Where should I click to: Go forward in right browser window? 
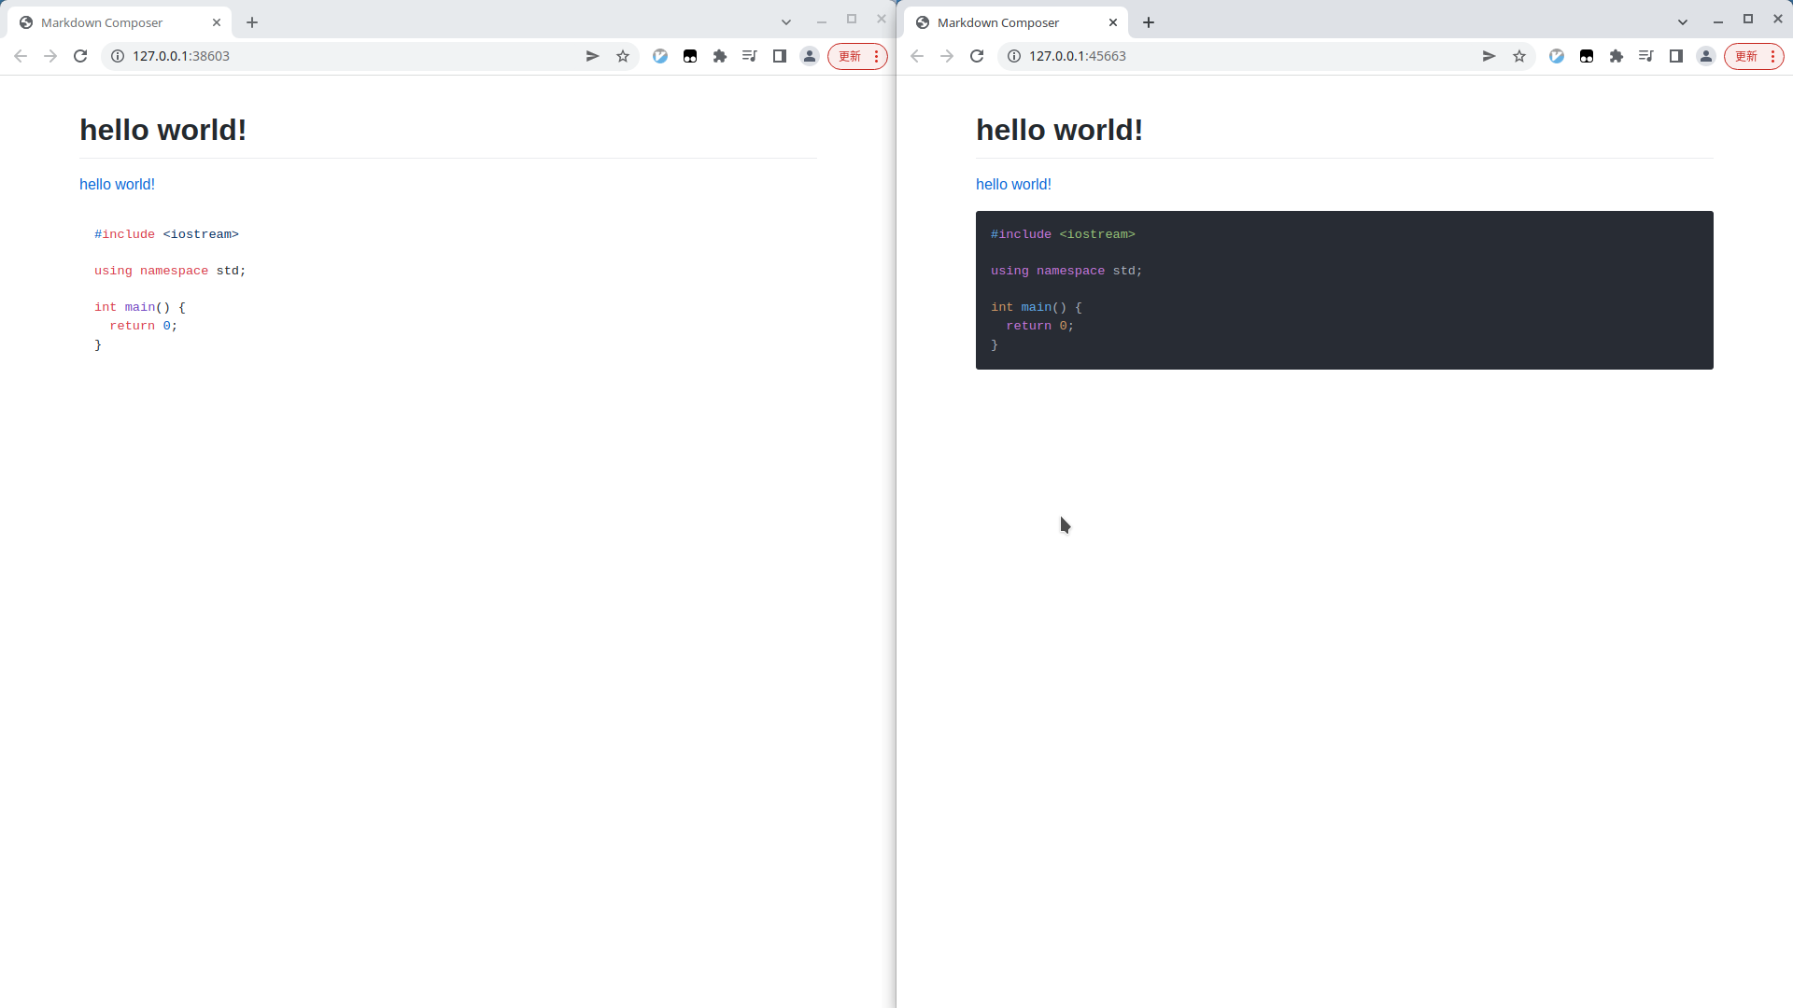coord(947,56)
